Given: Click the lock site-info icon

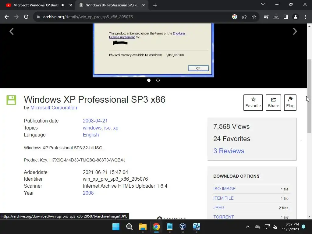Looking at the screenshot, I should pos(38,17).
